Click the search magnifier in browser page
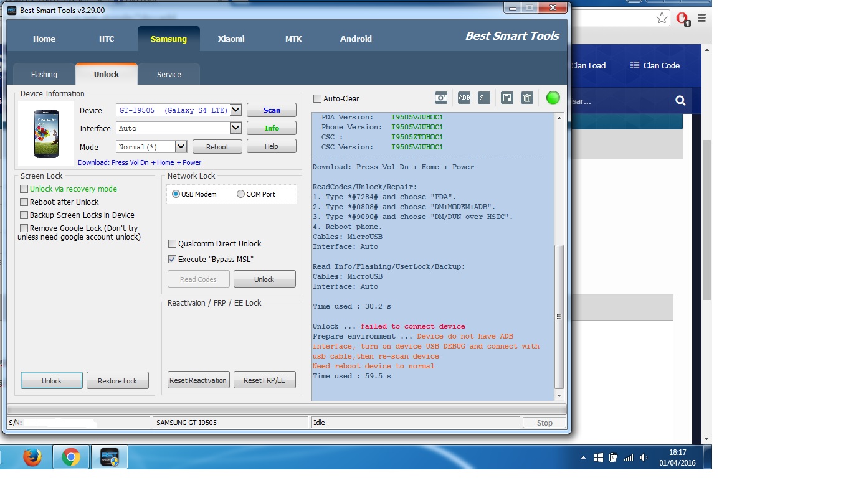Image resolution: width=851 pixels, height=478 pixels. click(680, 100)
